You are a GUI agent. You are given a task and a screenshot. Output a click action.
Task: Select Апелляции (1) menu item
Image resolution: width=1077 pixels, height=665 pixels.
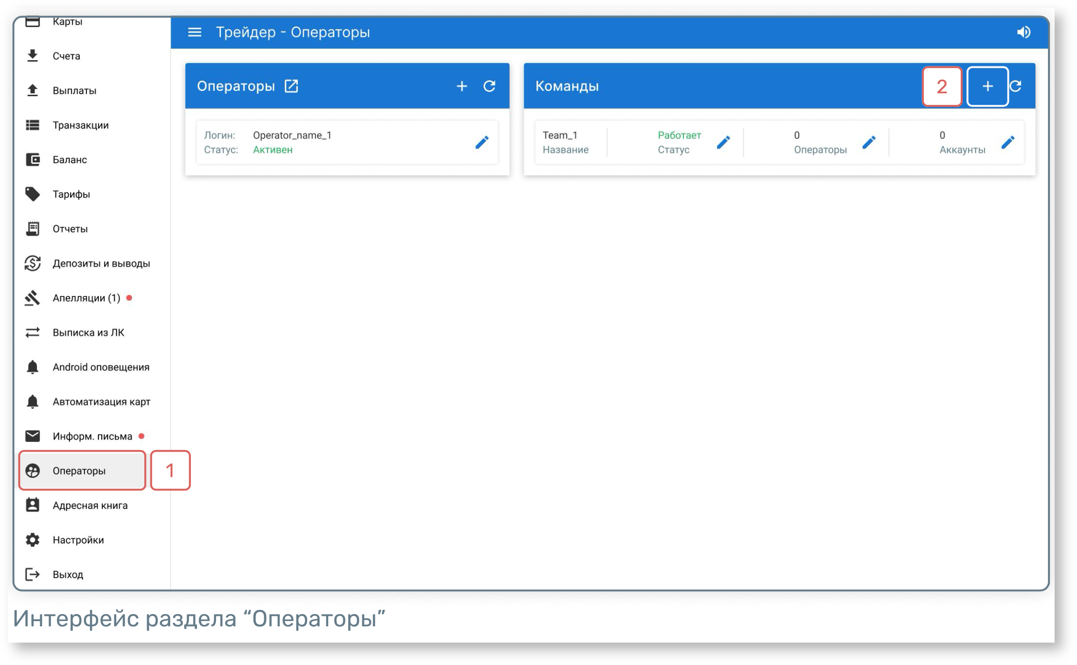(86, 298)
